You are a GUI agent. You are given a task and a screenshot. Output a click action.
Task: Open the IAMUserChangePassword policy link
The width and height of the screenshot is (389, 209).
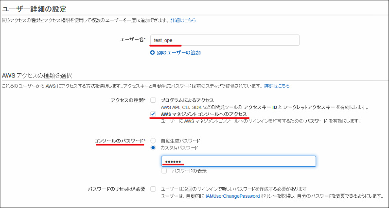tap(232, 195)
